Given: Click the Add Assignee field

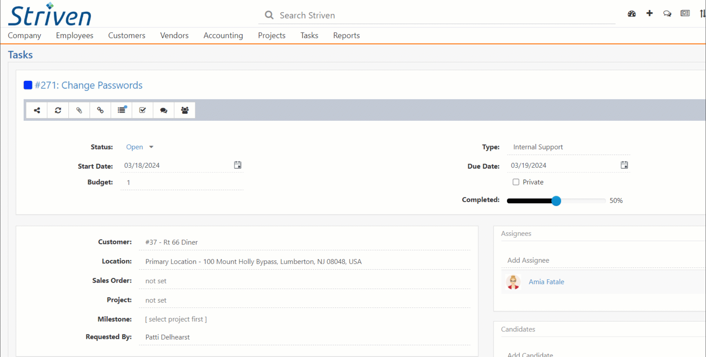Looking at the screenshot, I should click(x=604, y=260).
